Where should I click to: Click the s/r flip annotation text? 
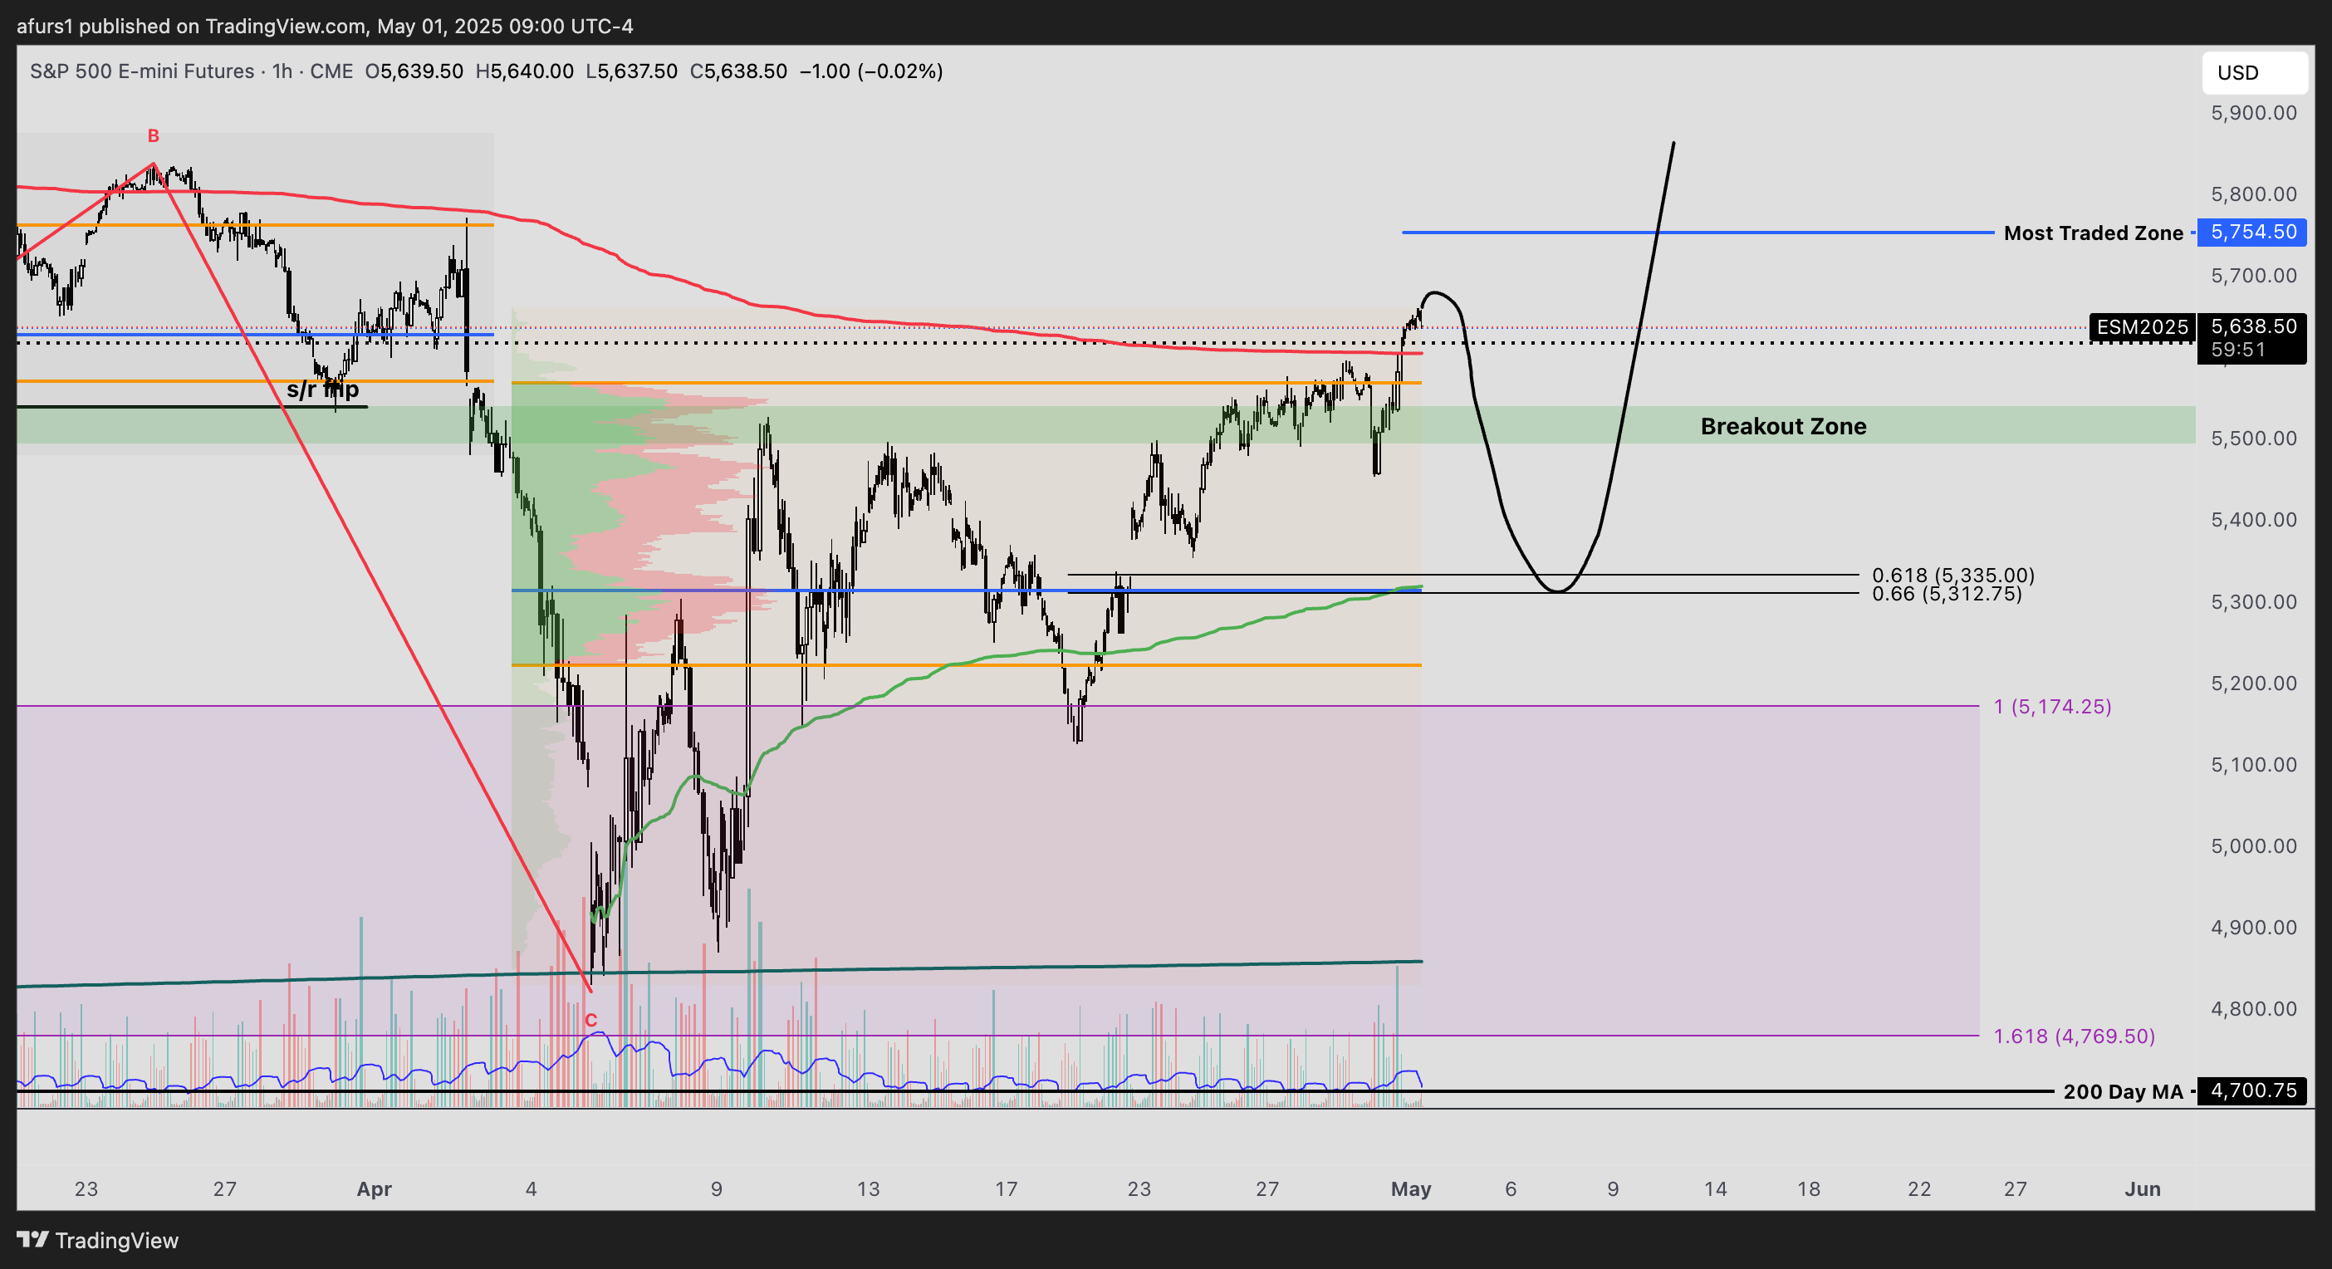tap(323, 390)
